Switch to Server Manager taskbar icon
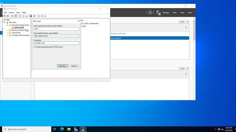Viewport: 236px width, 132px height. click(x=76, y=129)
